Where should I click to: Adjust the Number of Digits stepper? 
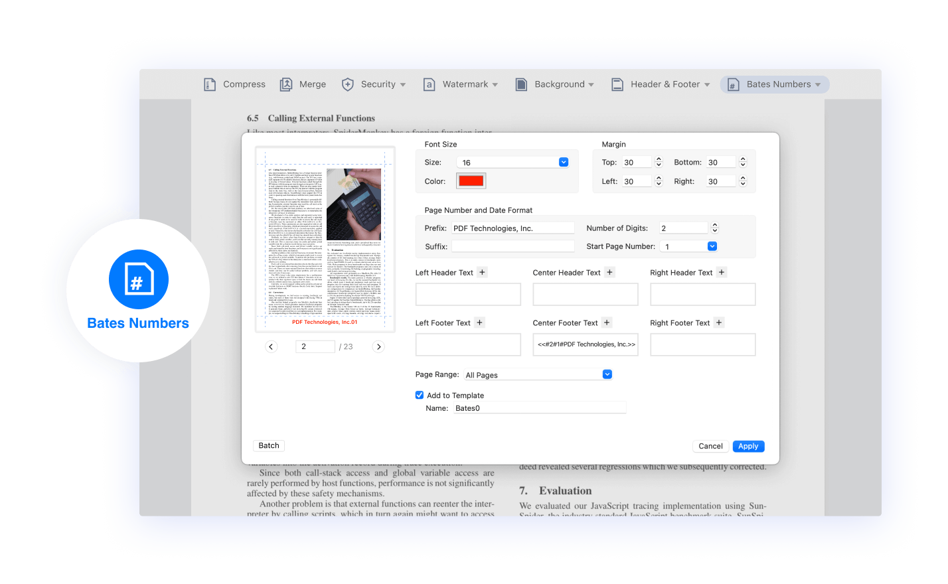pyautogui.click(x=715, y=228)
